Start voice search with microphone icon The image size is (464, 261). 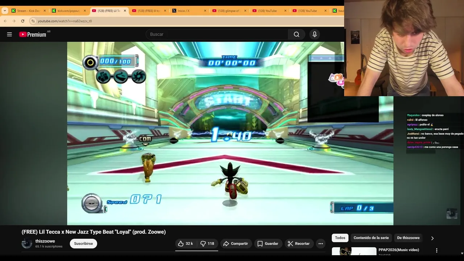click(315, 34)
